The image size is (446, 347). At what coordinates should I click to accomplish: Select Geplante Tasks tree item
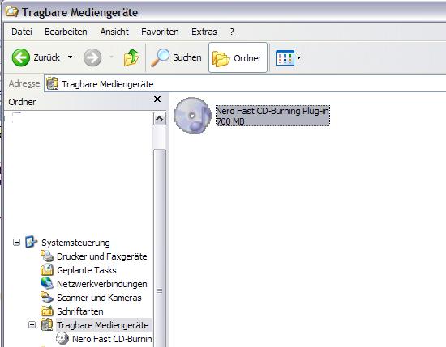87,270
